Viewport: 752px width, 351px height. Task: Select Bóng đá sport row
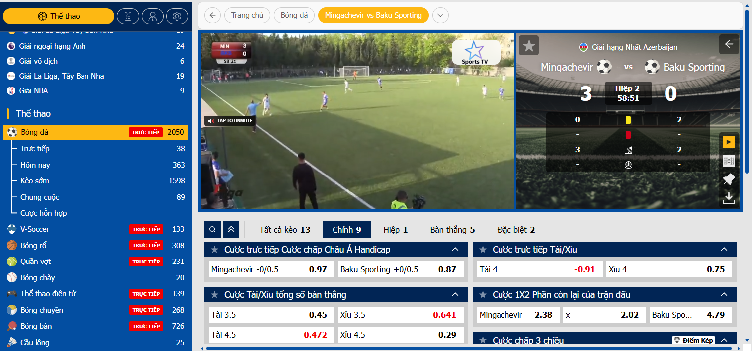[96, 132]
